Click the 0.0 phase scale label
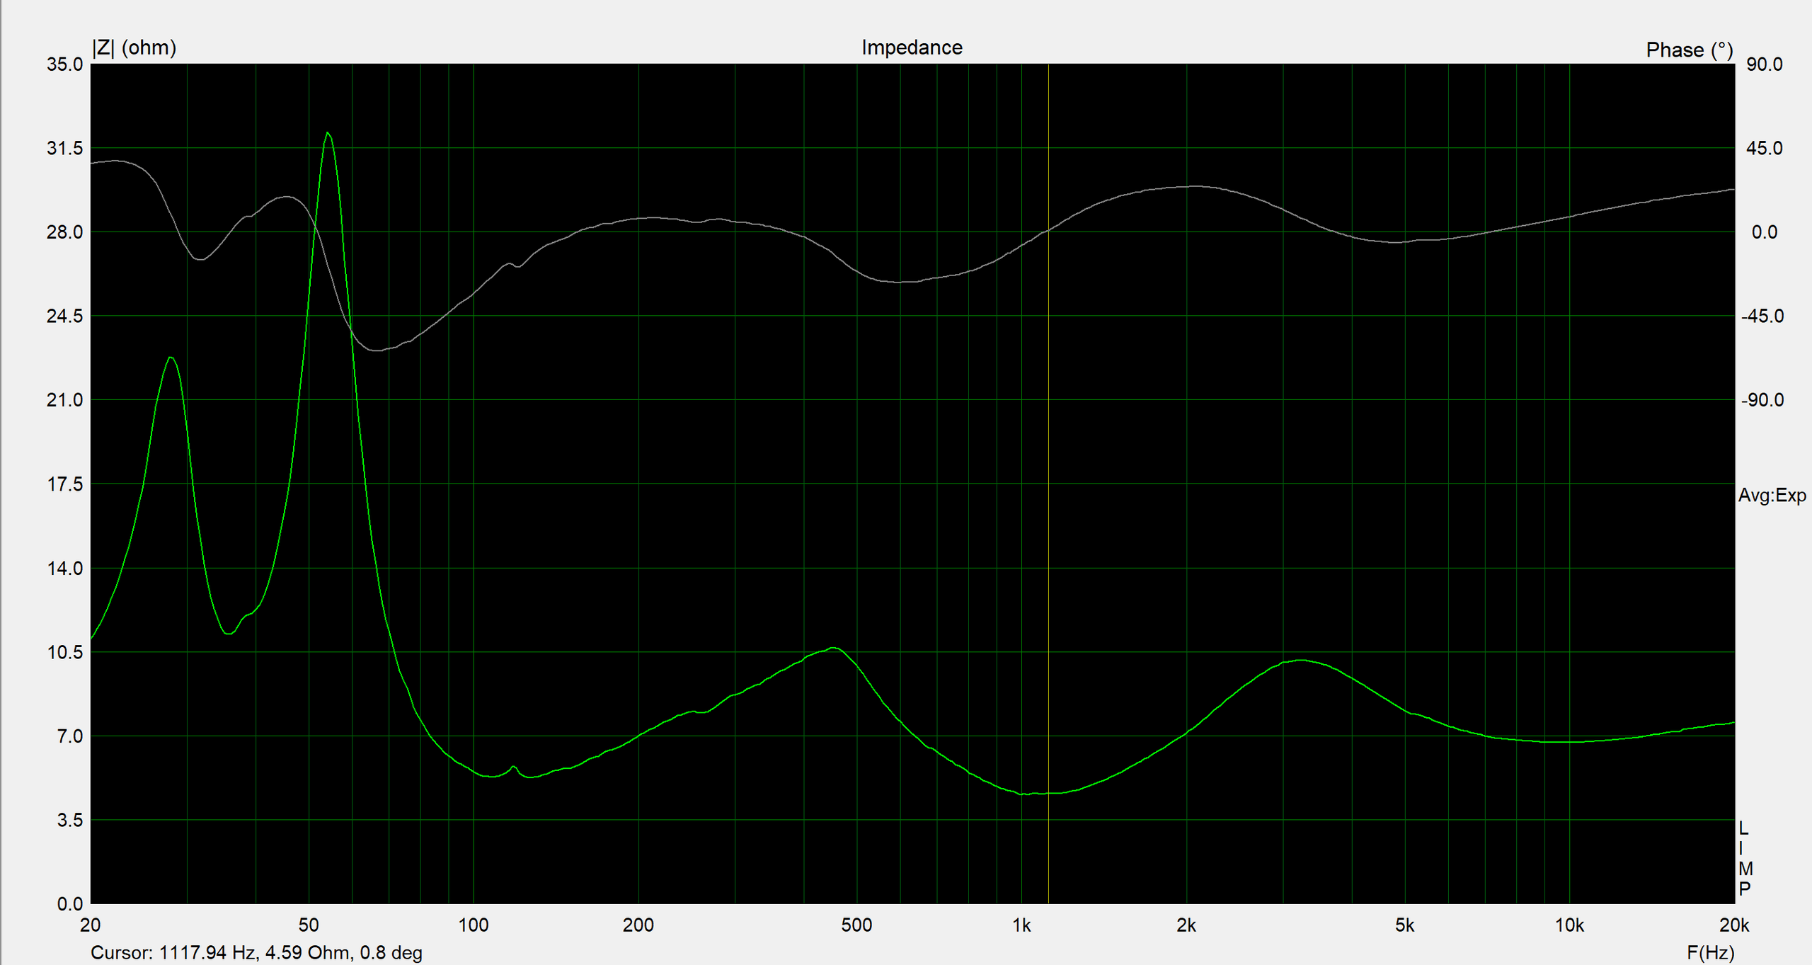This screenshot has width=1812, height=965. click(x=1764, y=232)
